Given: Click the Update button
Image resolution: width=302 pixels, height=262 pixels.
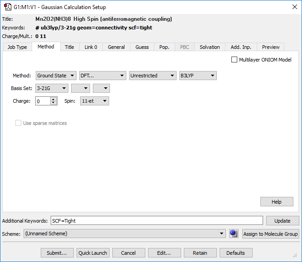Looking at the screenshot, I should (x=283, y=221).
